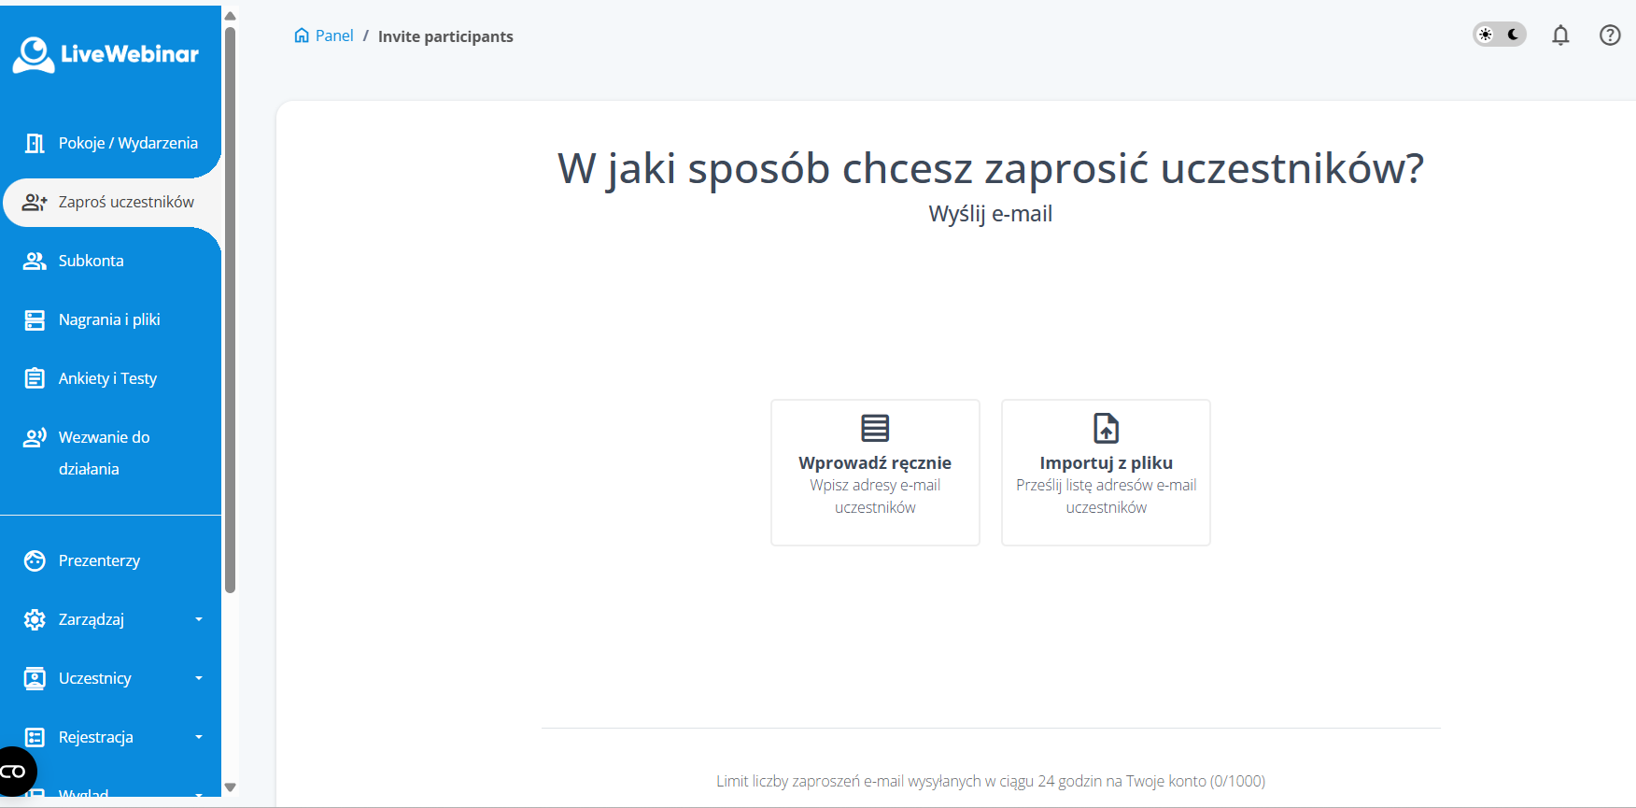The height and width of the screenshot is (808, 1636).
Task: Open Pokoje / Wydarzenia menu item
Action: [128, 143]
